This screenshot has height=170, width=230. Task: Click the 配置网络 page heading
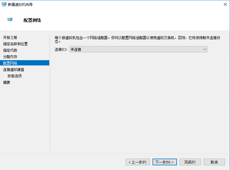pyautogui.click(x=32, y=20)
